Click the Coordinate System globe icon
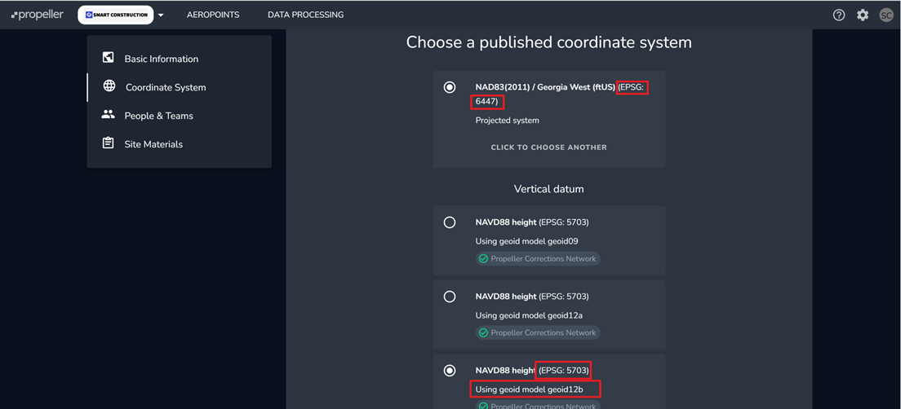This screenshot has height=409, width=905. coord(109,86)
